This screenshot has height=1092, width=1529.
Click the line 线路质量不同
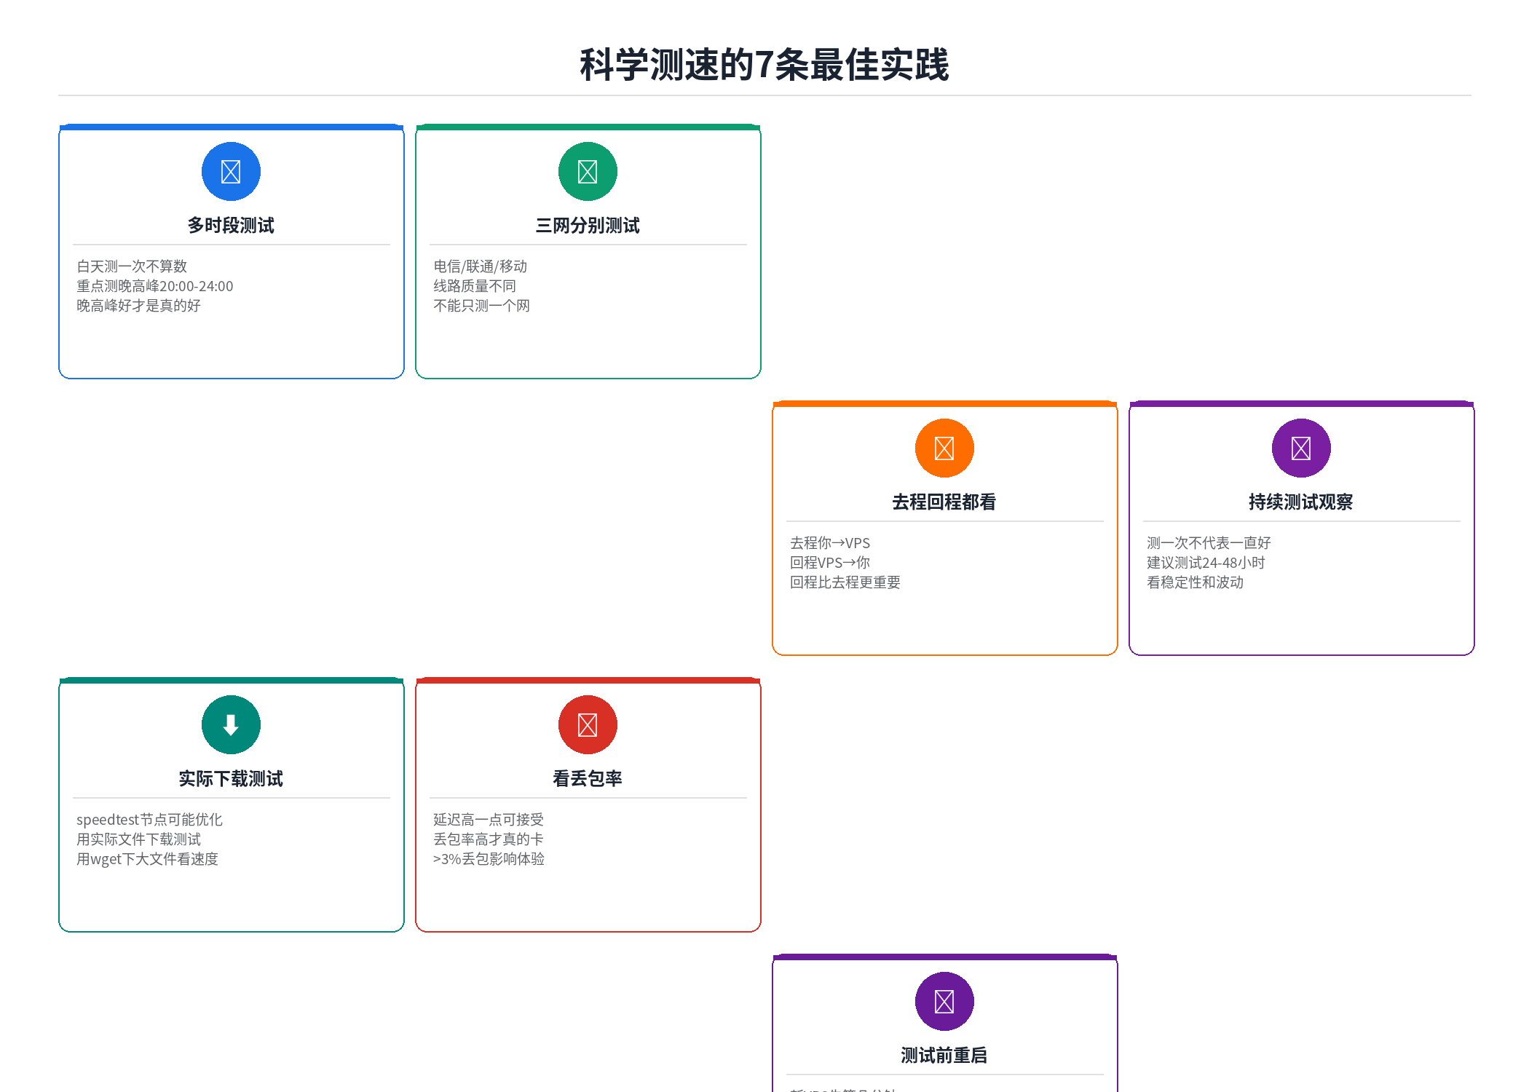click(x=475, y=286)
